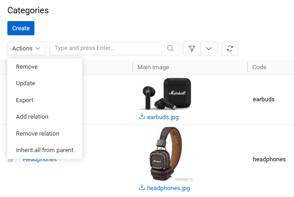Focus the Type and press Enter search field
294x197 pixels.
click(x=106, y=49)
